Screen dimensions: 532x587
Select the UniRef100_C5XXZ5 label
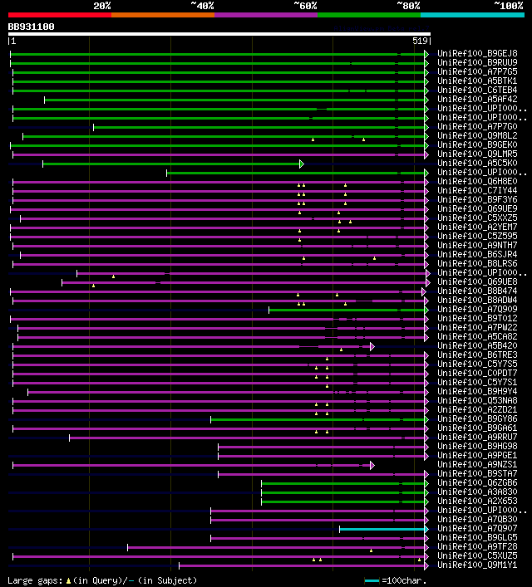coord(477,218)
